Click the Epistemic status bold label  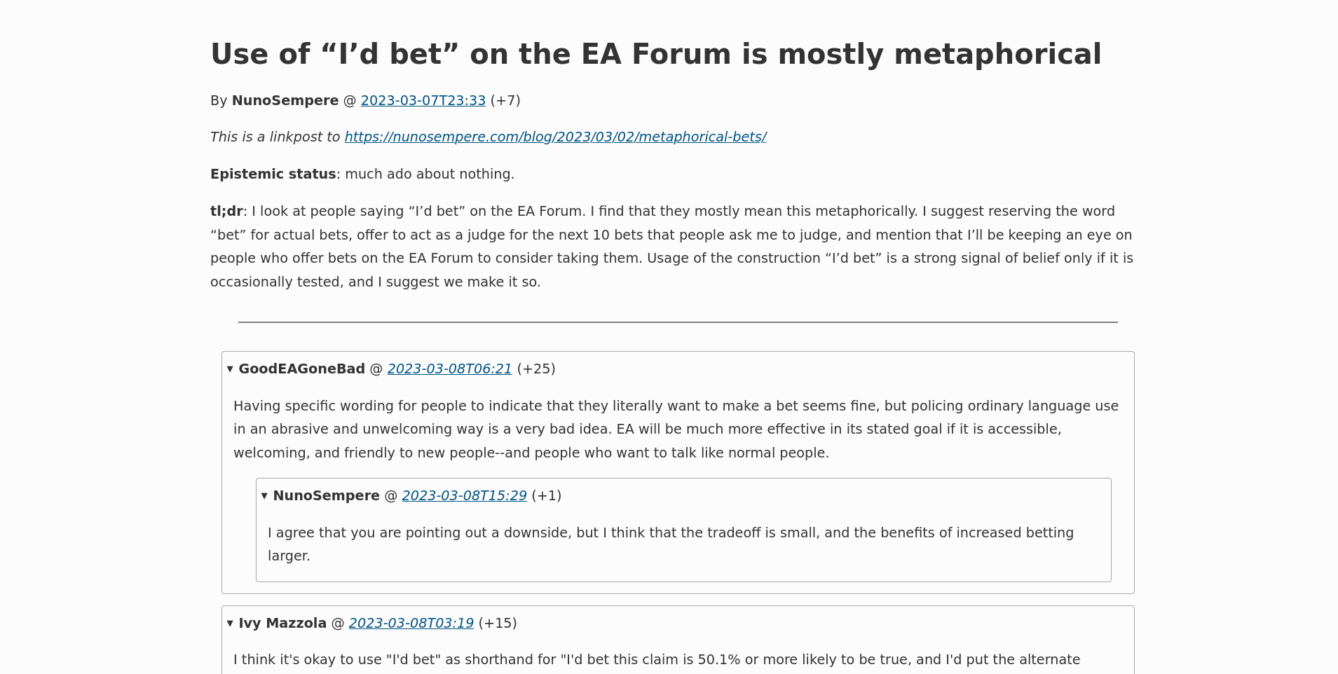click(x=273, y=174)
